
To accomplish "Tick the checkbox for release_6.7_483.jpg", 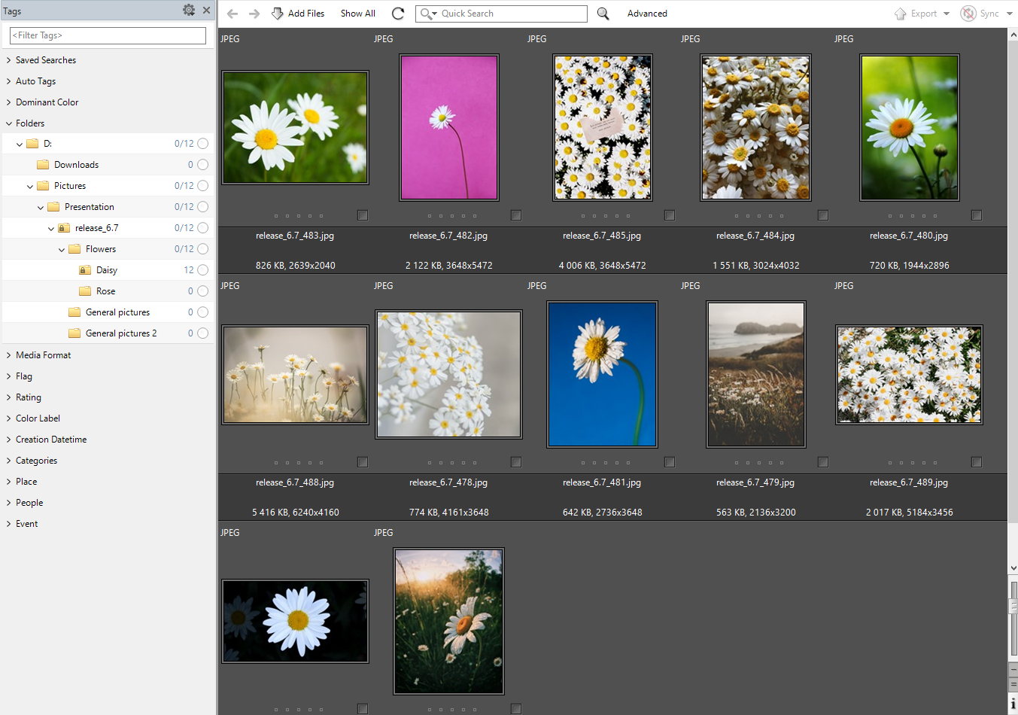I will point(363,215).
